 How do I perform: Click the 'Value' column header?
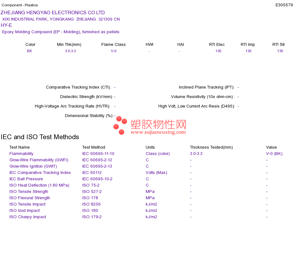pyautogui.click(x=271, y=147)
